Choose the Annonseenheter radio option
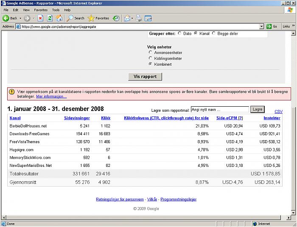297x227 pixels. pyautogui.click(x=150, y=53)
